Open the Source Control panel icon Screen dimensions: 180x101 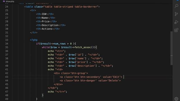[176, 14]
